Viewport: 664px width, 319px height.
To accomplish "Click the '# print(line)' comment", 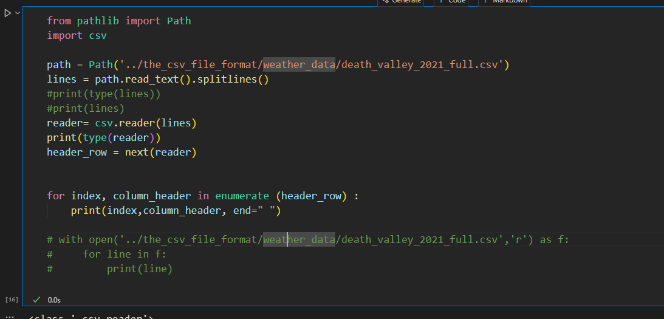I will click(110, 269).
